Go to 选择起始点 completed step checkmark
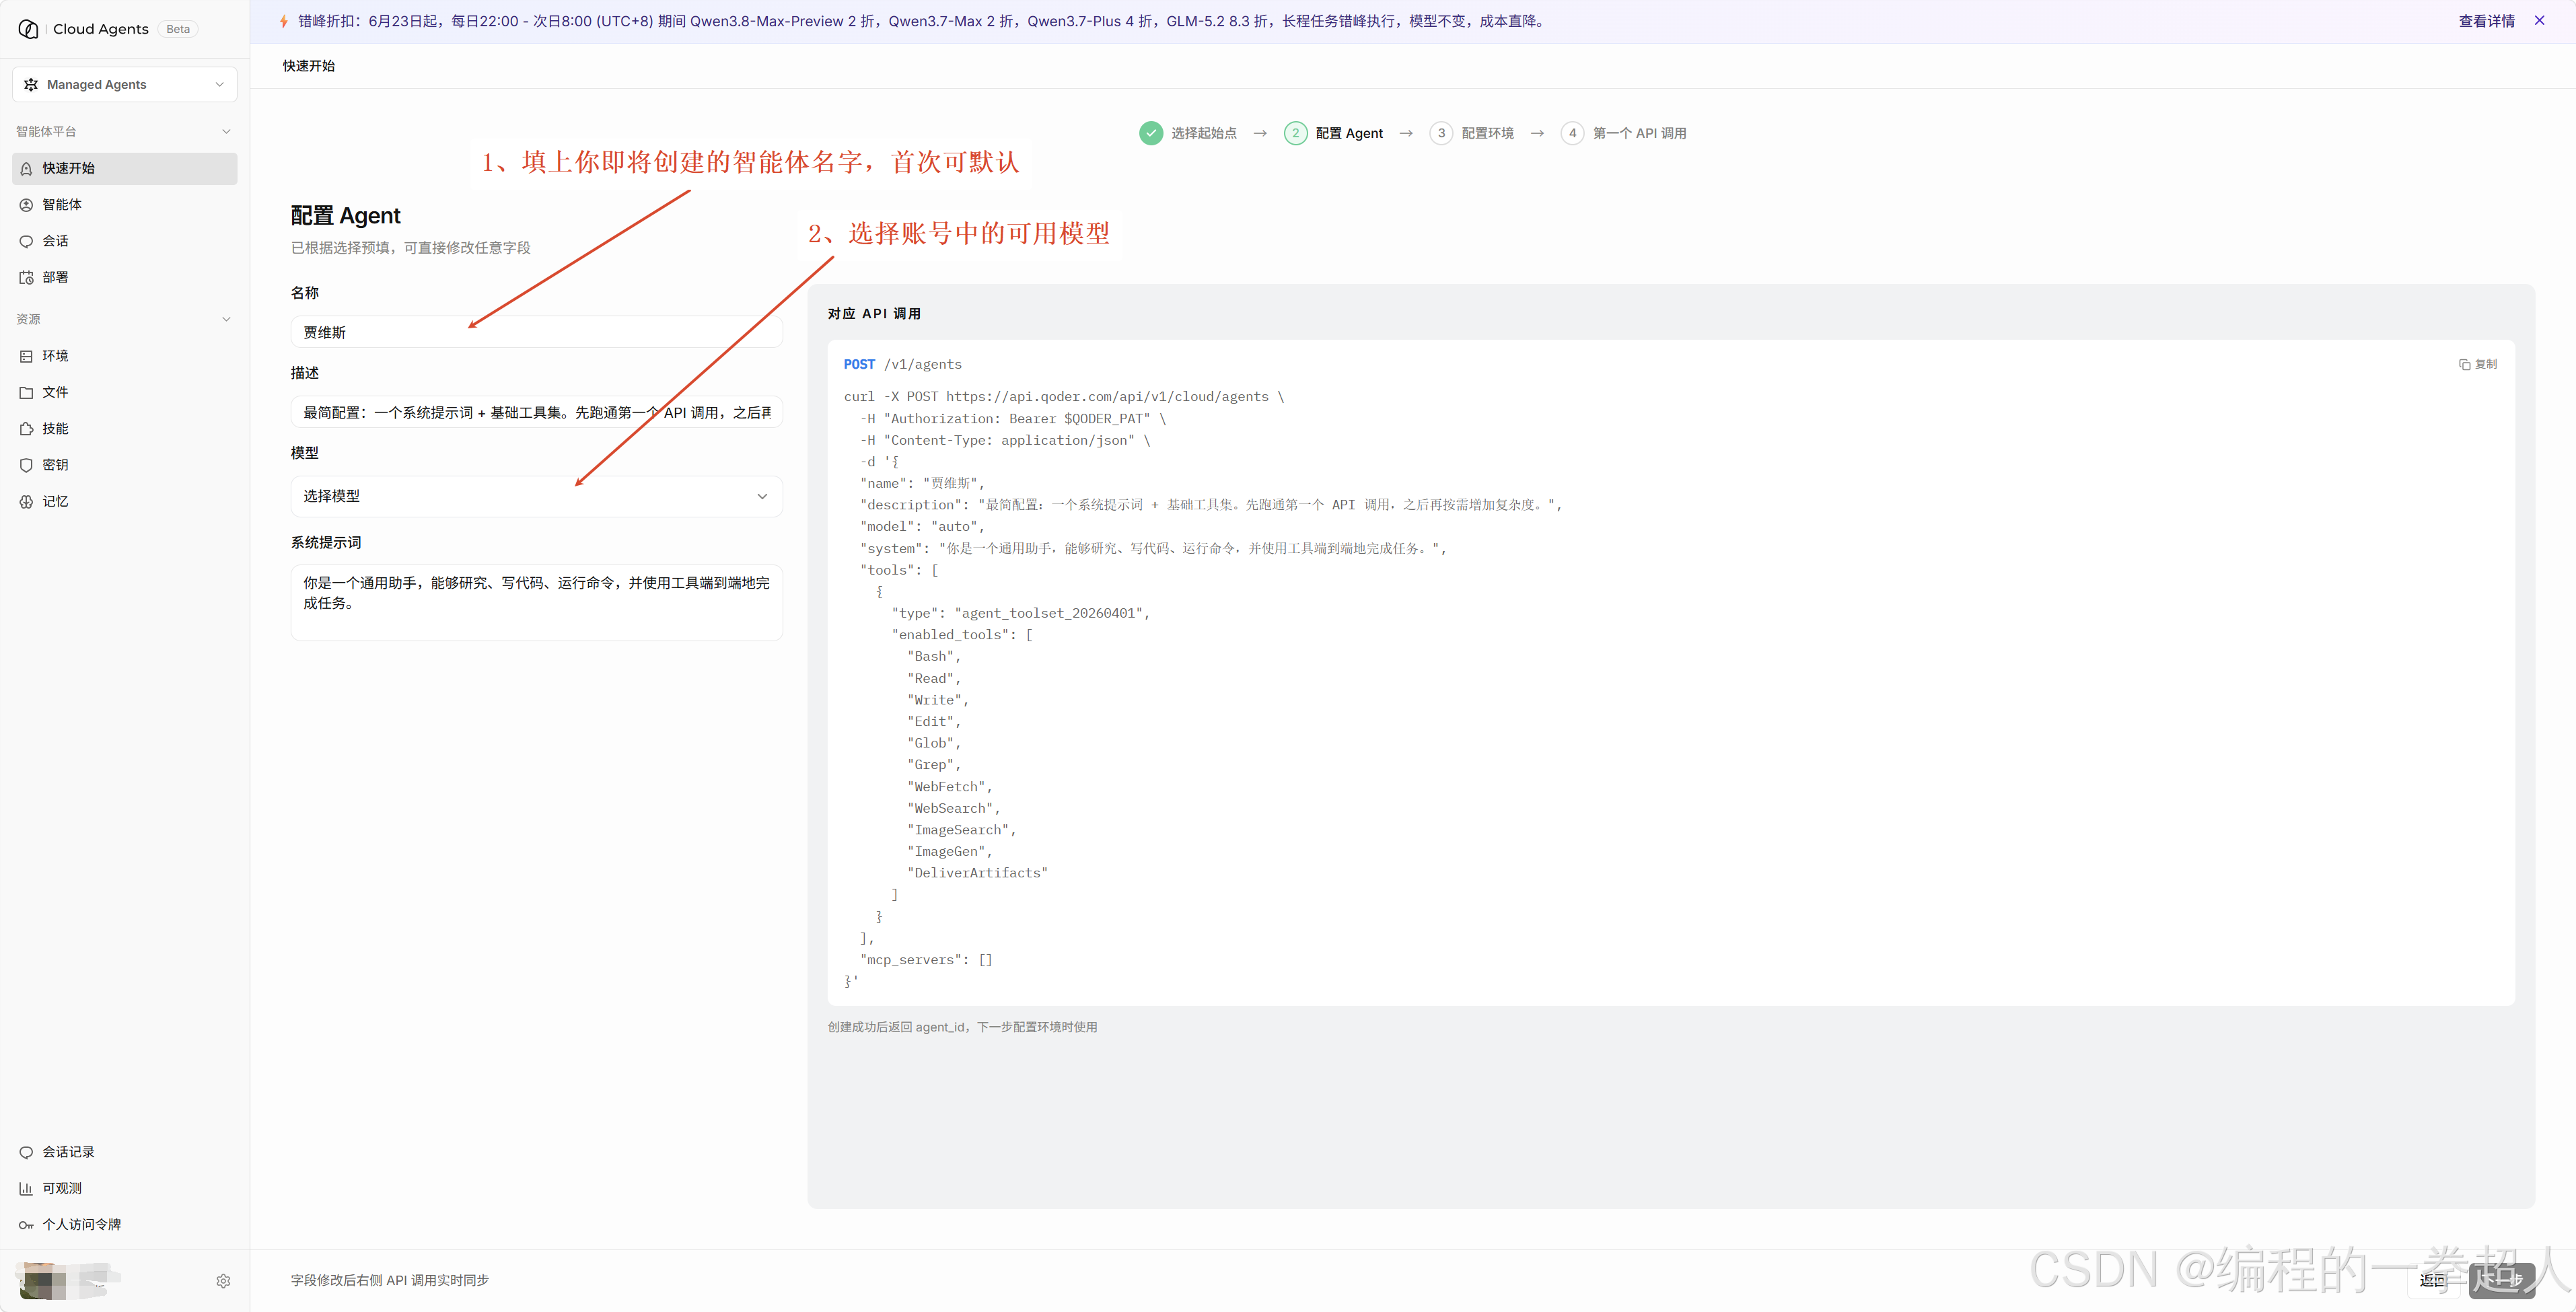2576x1312 pixels. pos(1151,133)
